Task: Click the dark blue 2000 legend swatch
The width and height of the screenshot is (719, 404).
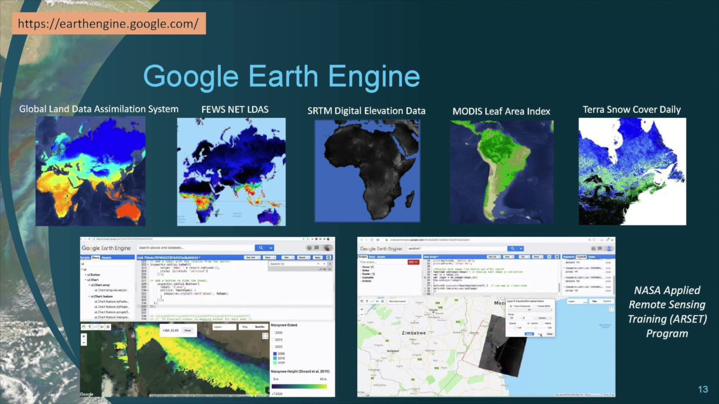Action: 274,353
